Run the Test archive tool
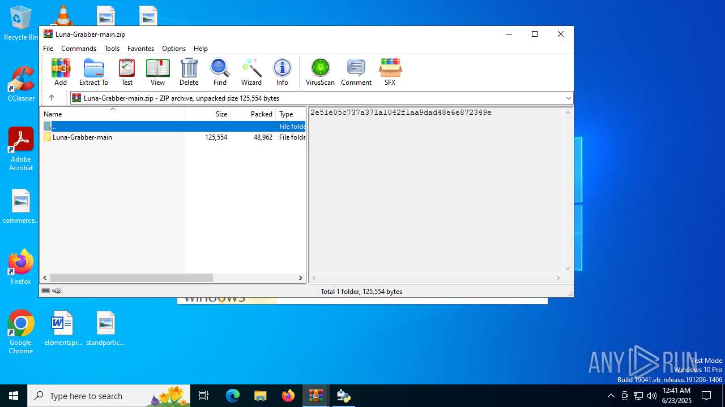 pos(127,72)
